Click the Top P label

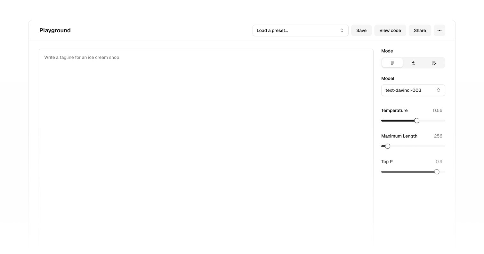pos(387,162)
